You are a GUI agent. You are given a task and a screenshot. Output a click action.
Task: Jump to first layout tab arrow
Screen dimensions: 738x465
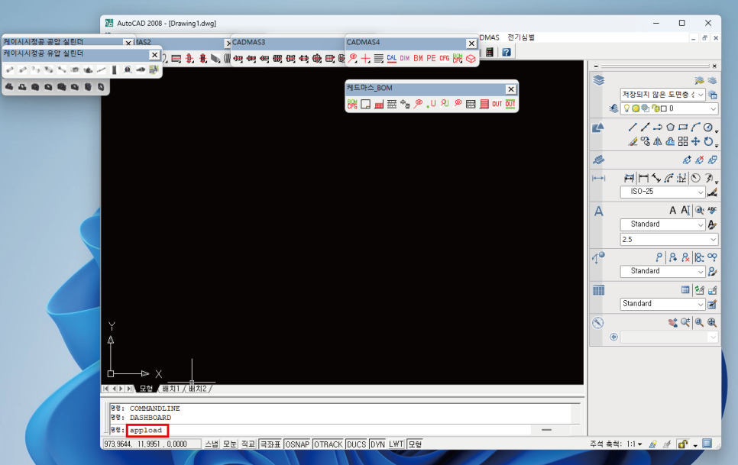[105, 389]
